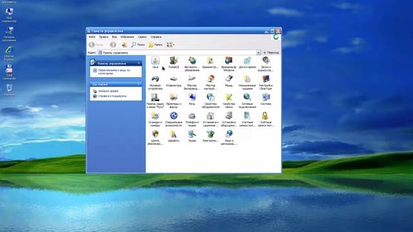Click the forward arrow toolbar button

[113, 44]
